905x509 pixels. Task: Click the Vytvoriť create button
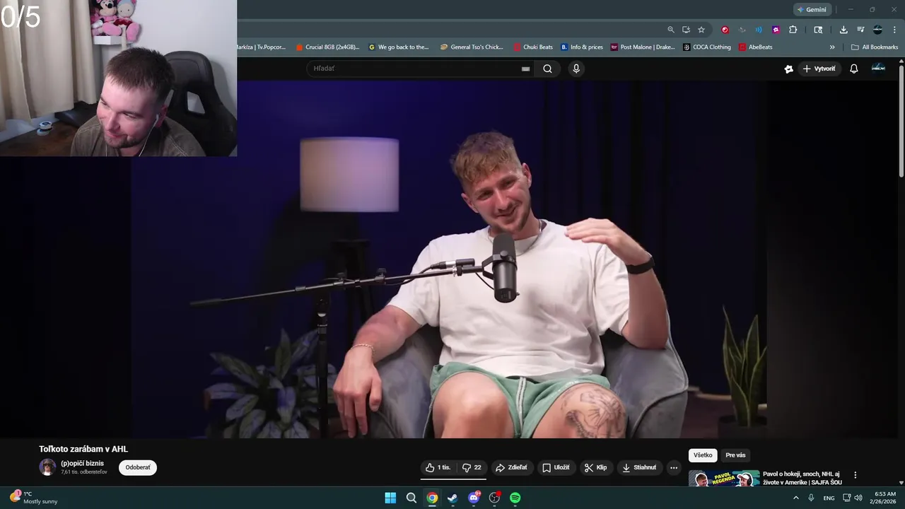click(x=819, y=69)
